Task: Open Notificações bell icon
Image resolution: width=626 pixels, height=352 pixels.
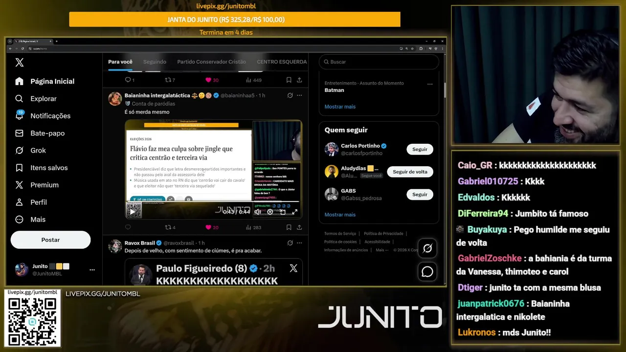Action: click(19, 116)
